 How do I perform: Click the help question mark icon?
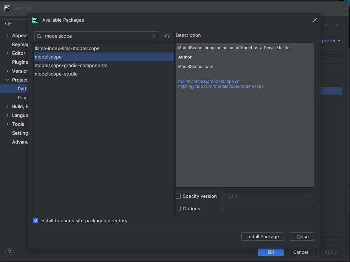(x=10, y=252)
